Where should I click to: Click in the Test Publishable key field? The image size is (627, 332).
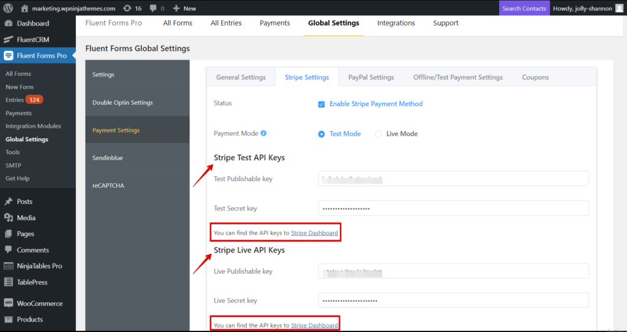click(x=454, y=179)
